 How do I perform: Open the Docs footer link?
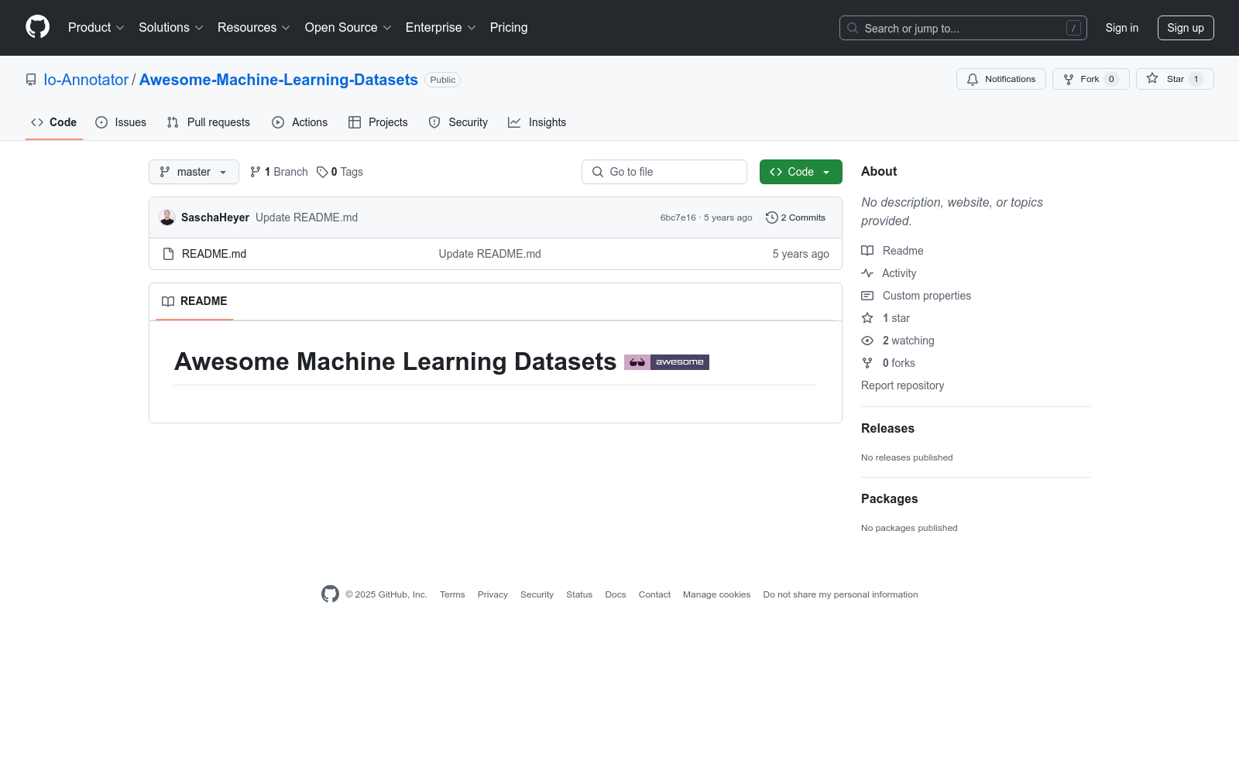coord(616,594)
